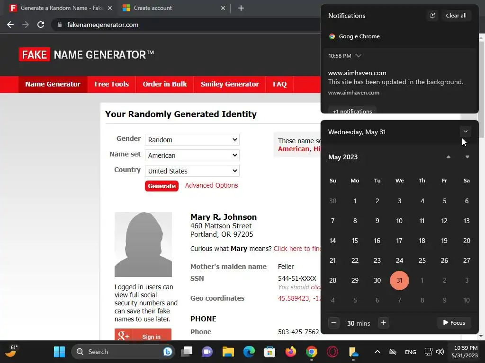Click the May 2023 month header
The width and height of the screenshot is (485, 363).
pos(343,157)
